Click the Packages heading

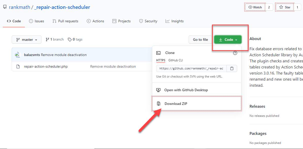pyautogui.click(x=258, y=133)
